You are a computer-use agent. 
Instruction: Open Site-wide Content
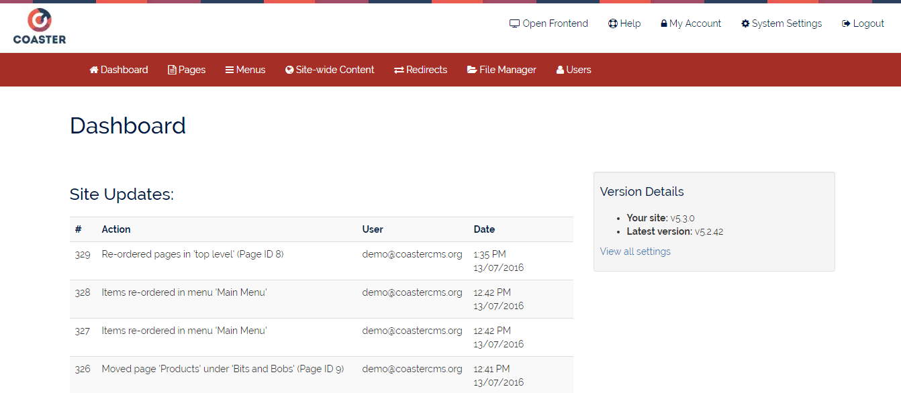(330, 70)
